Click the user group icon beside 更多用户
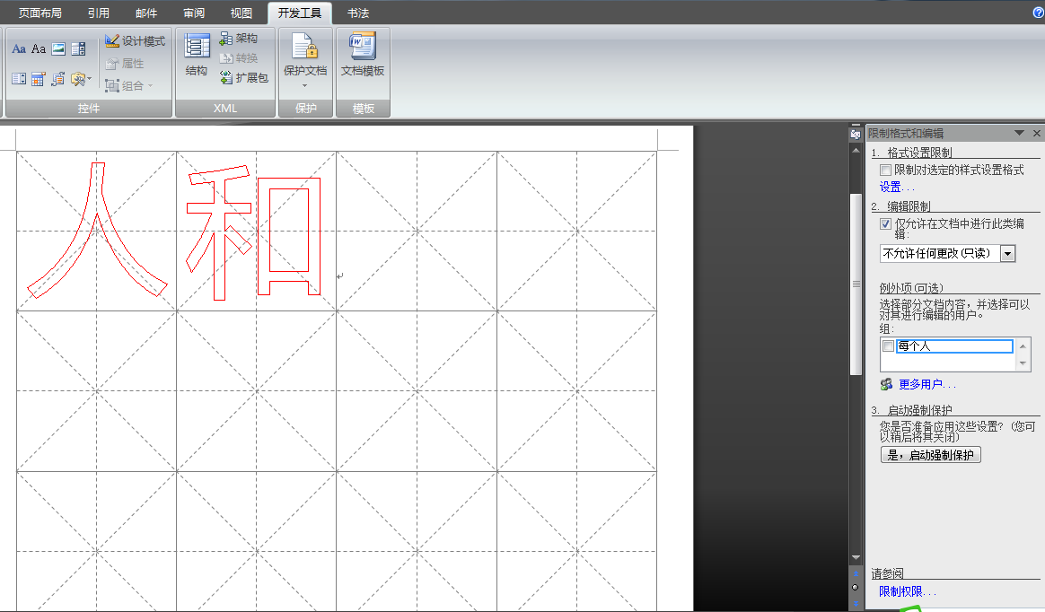The width and height of the screenshot is (1045, 612). pos(886,384)
